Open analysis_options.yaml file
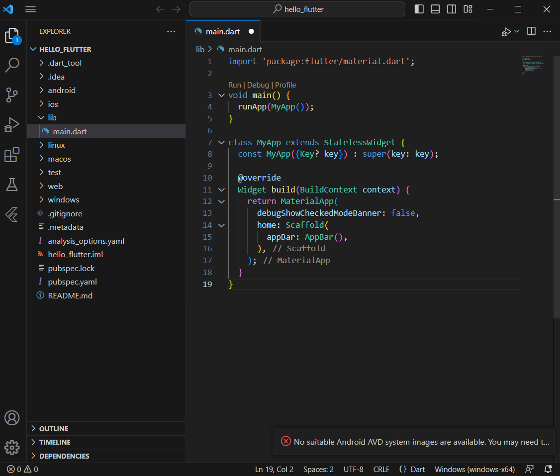 pos(106,241)
